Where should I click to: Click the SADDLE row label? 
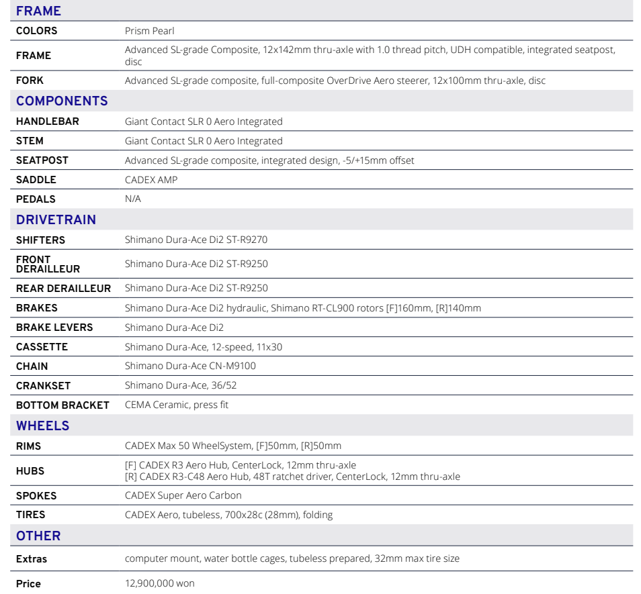36,180
